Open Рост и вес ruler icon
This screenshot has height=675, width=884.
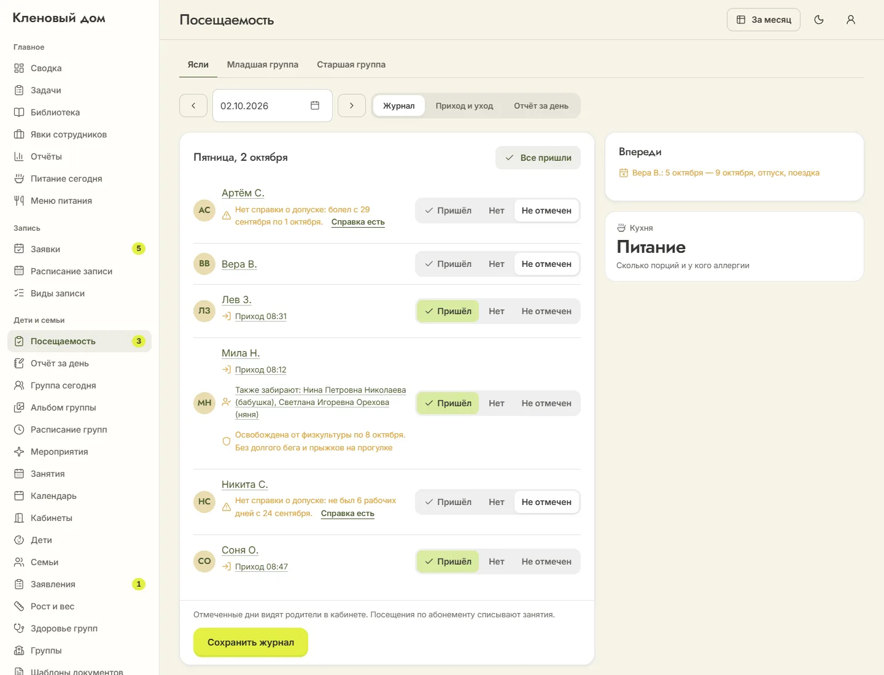tap(19, 606)
